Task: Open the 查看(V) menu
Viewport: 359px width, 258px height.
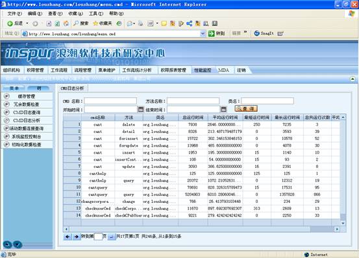Action: (x=55, y=14)
